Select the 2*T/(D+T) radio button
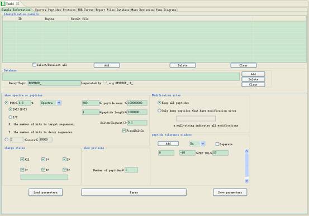Viewport: 309px width, 216px height. click(11, 109)
